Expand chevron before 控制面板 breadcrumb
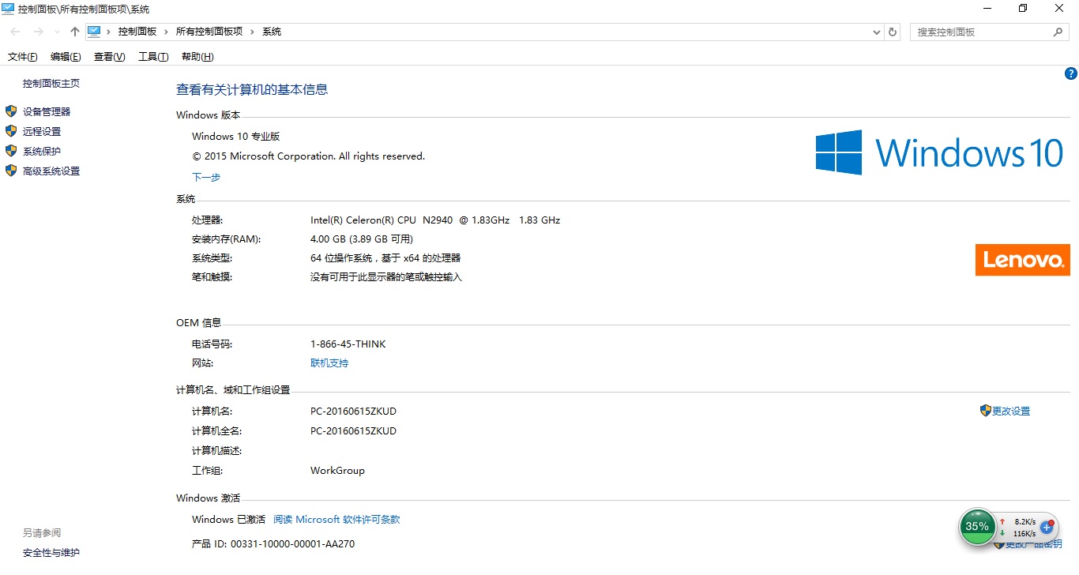 click(x=109, y=32)
